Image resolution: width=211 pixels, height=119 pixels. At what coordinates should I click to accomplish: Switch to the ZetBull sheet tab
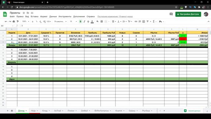pos(84,111)
